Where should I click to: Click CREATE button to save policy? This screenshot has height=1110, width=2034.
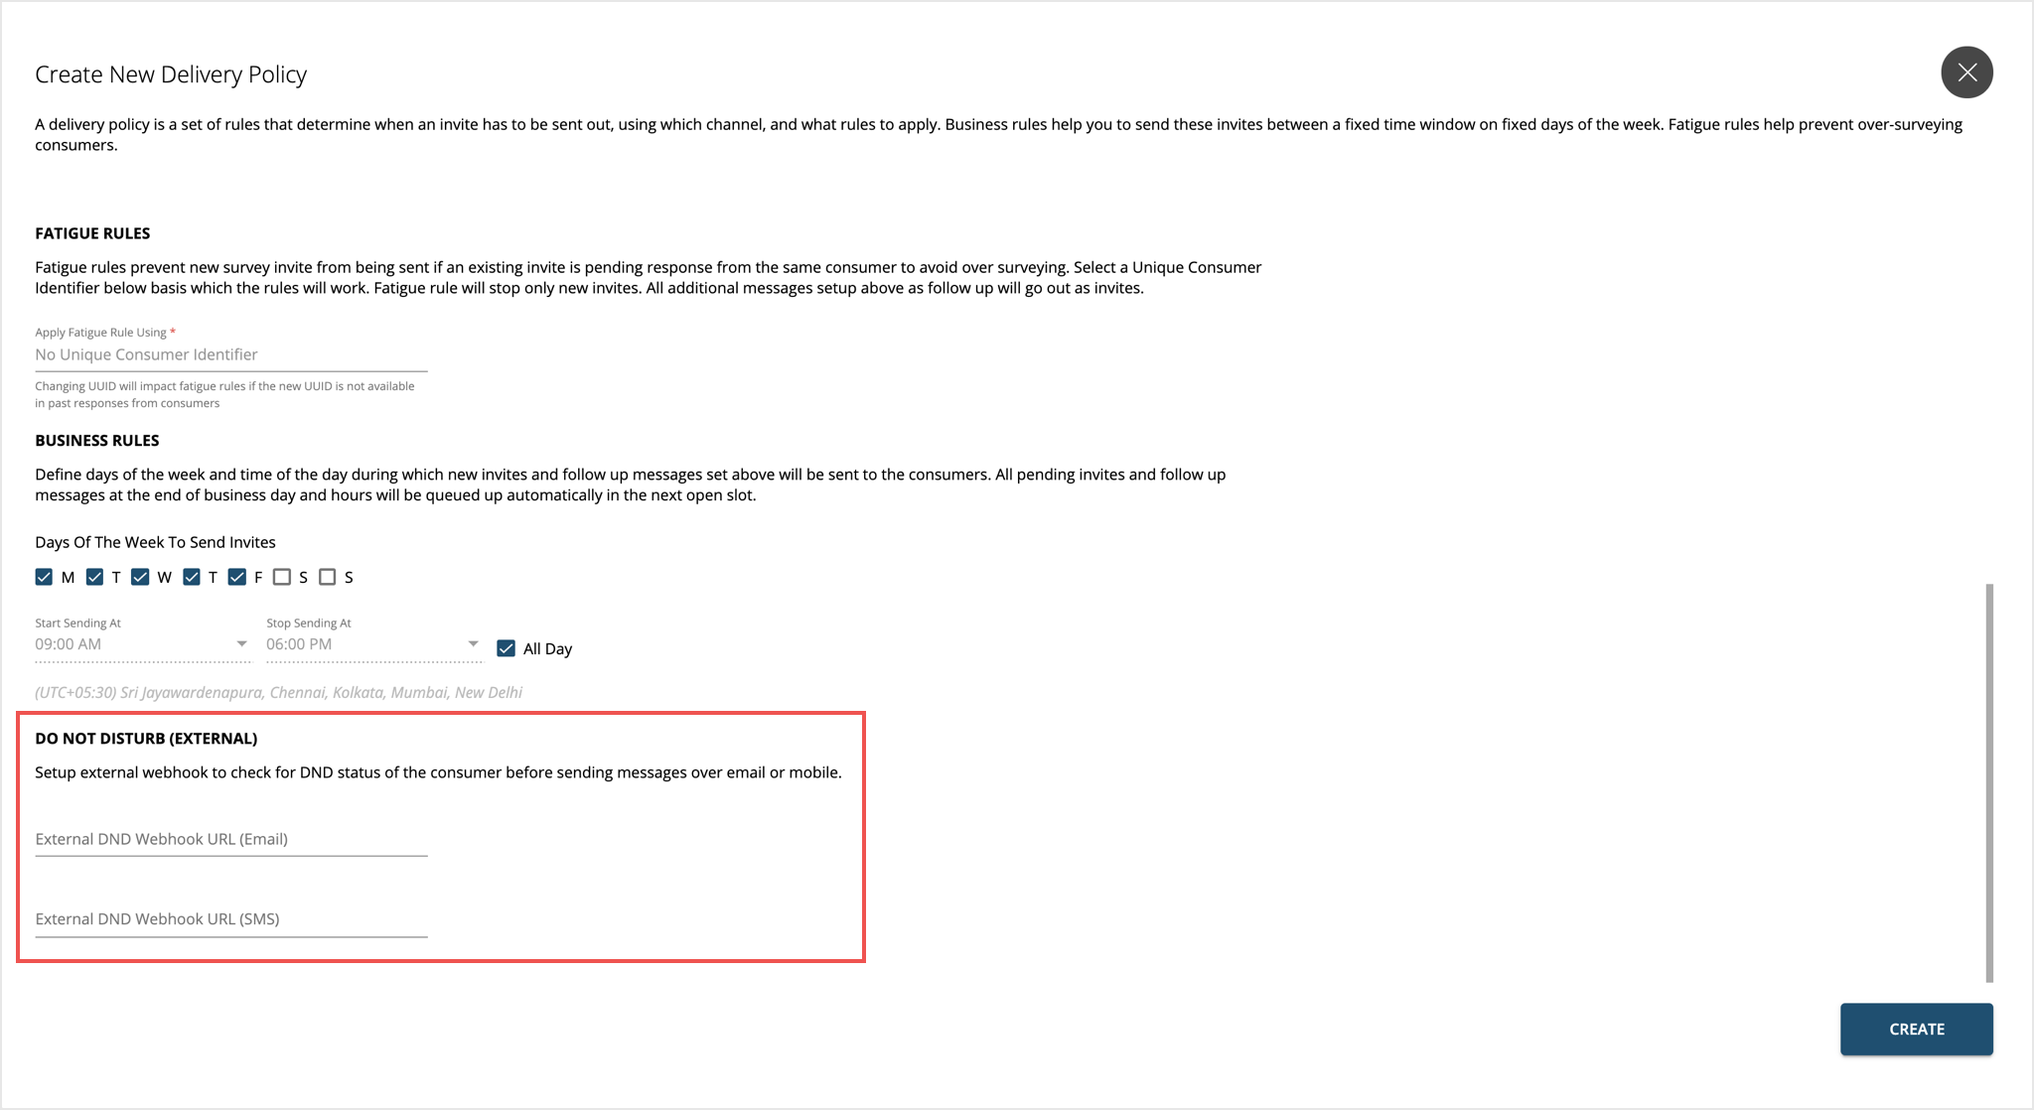pyautogui.click(x=1917, y=1030)
